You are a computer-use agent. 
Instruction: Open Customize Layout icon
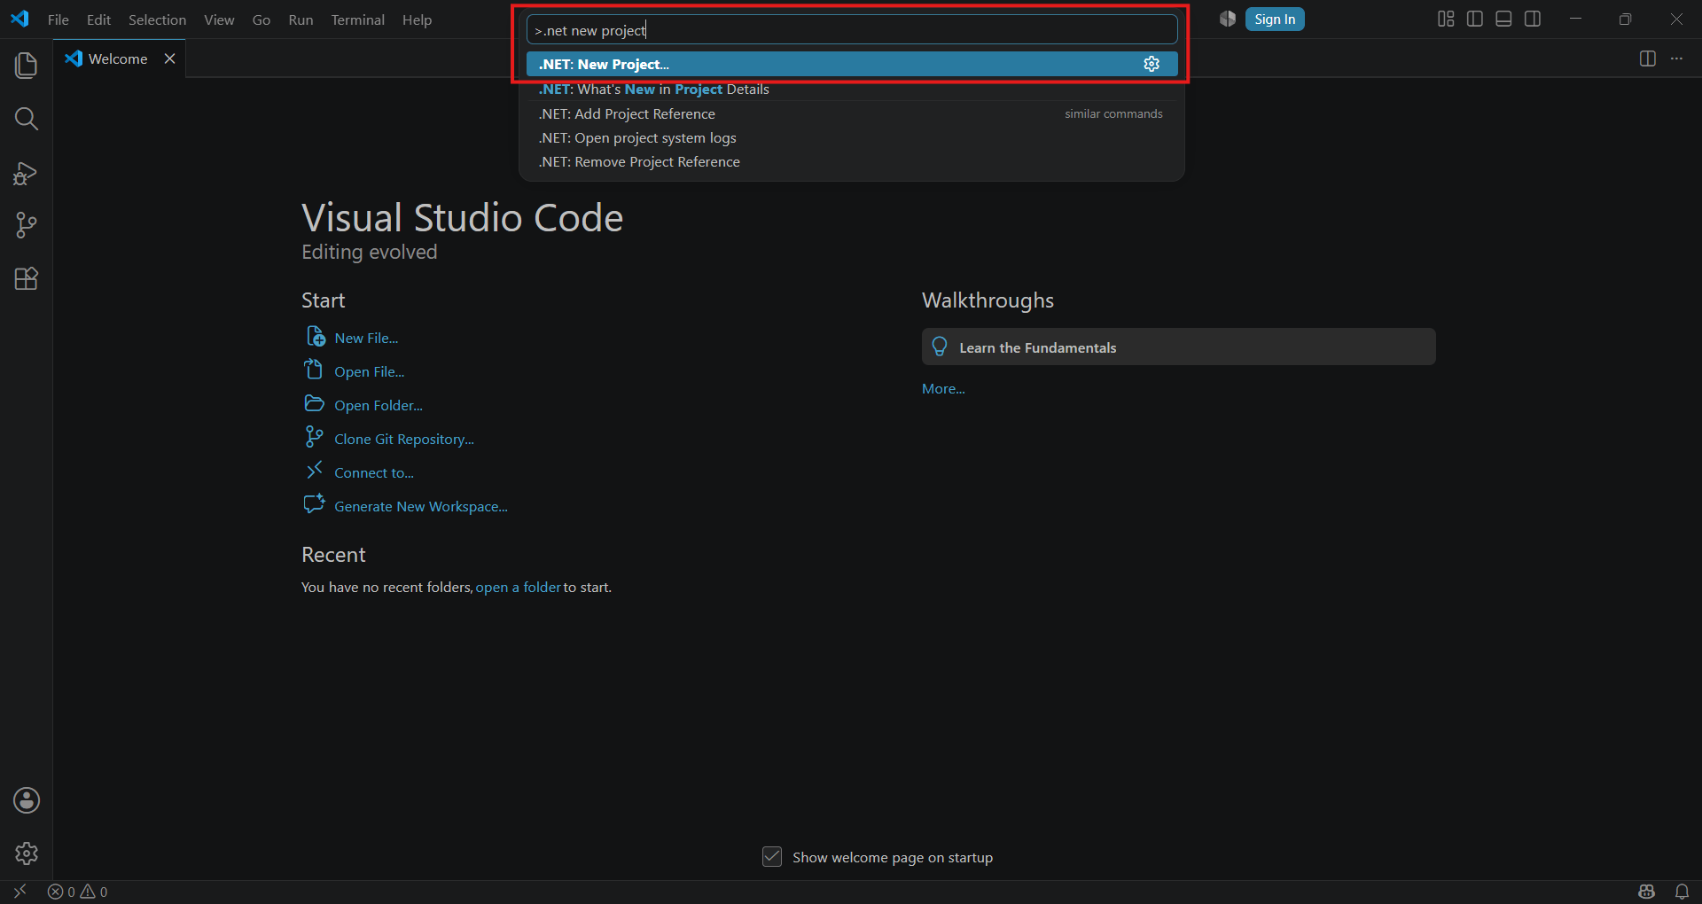1446,19
